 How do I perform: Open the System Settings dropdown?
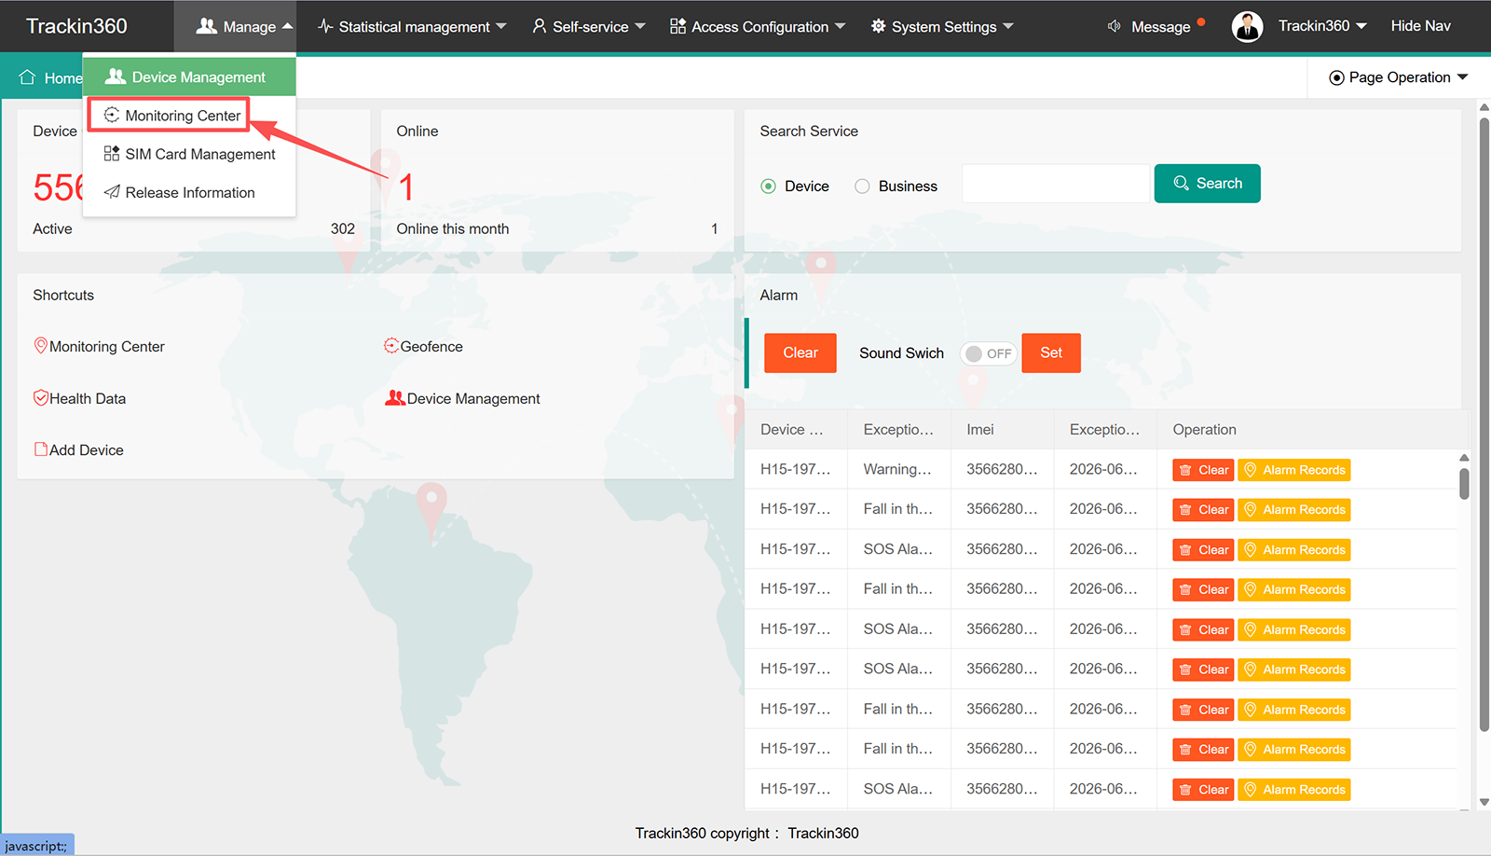pyautogui.click(x=942, y=27)
